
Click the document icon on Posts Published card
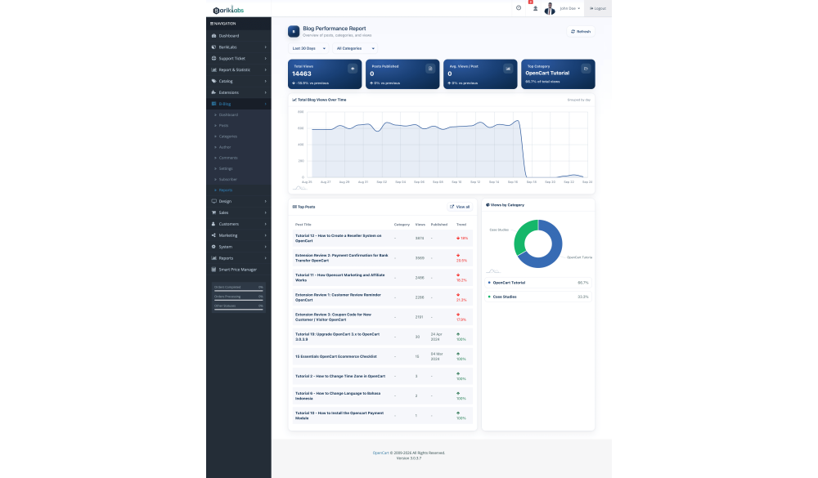coord(430,69)
